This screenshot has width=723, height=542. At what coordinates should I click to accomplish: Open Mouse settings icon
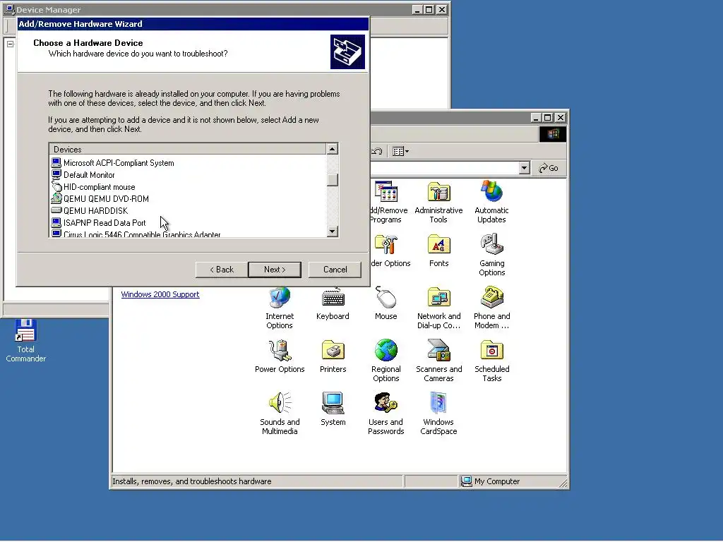click(386, 303)
